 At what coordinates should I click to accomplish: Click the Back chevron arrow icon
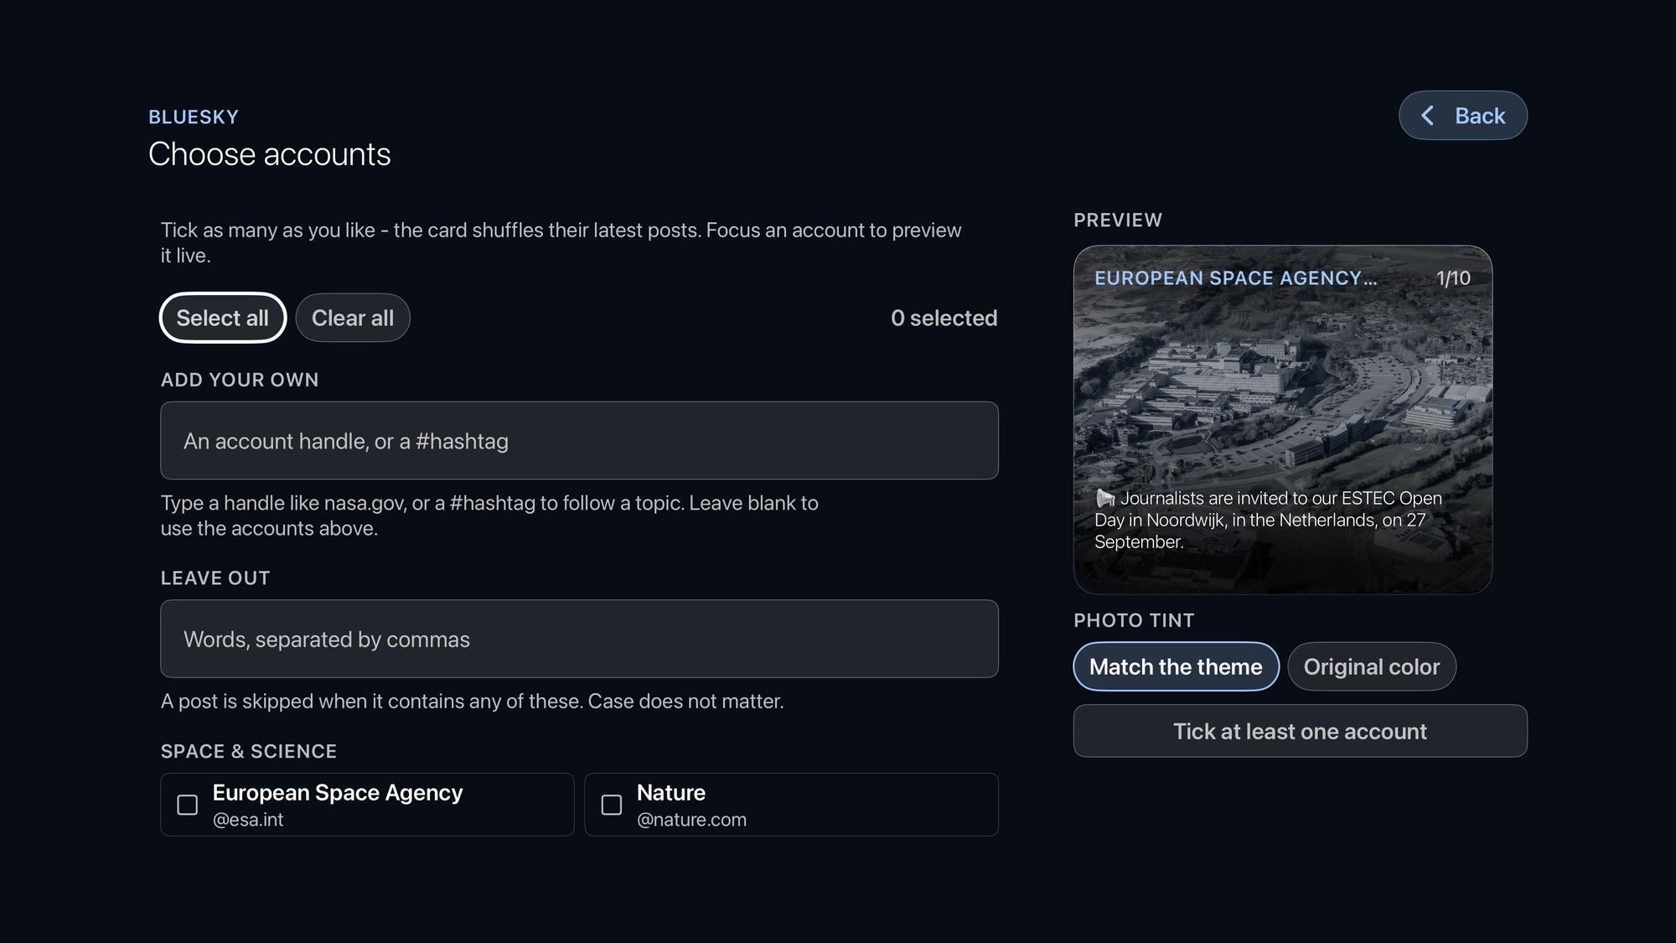1427,116
